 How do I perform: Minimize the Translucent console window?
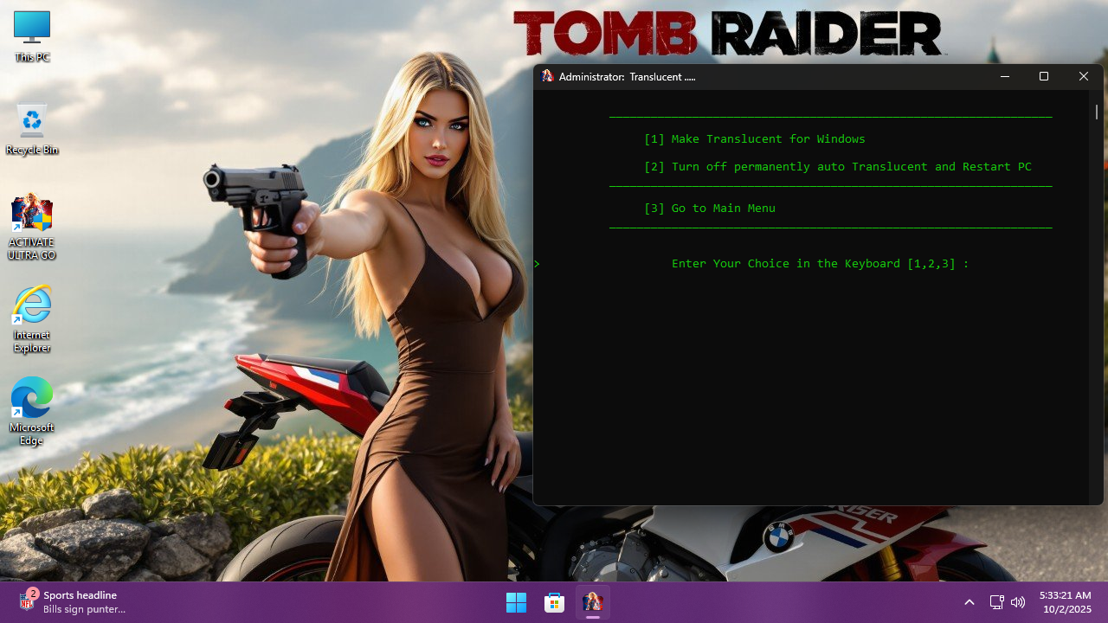click(1005, 76)
